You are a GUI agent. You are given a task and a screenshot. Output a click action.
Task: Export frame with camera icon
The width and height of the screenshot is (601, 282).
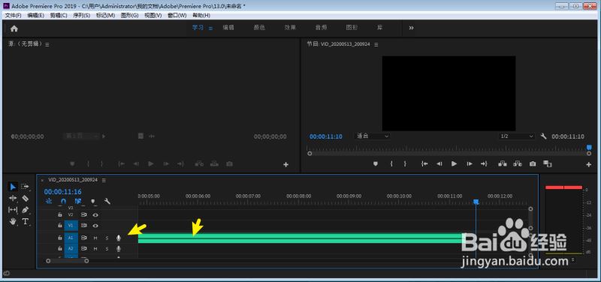(533, 163)
